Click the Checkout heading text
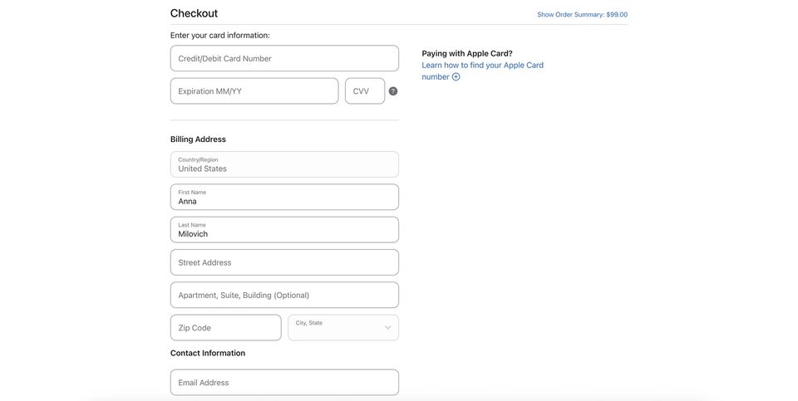Image resolution: width=798 pixels, height=401 pixels. (194, 13)
